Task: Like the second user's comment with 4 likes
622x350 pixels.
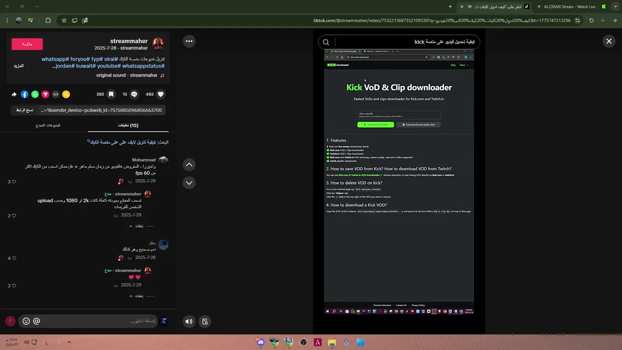Action: click(14, 259)
